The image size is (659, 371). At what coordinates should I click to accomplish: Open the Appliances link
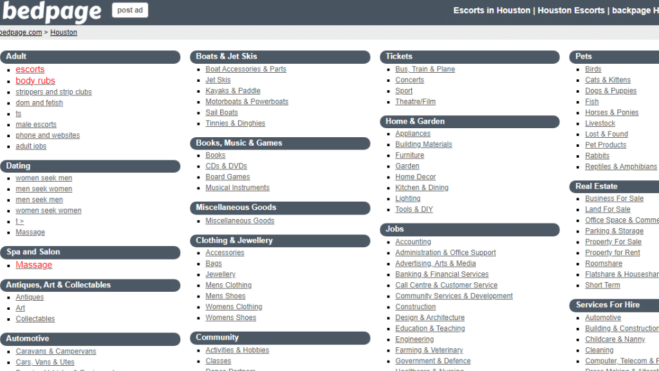coord(413,133)
